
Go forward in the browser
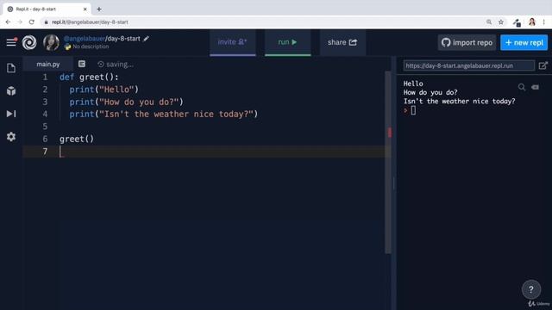point(20,22)
